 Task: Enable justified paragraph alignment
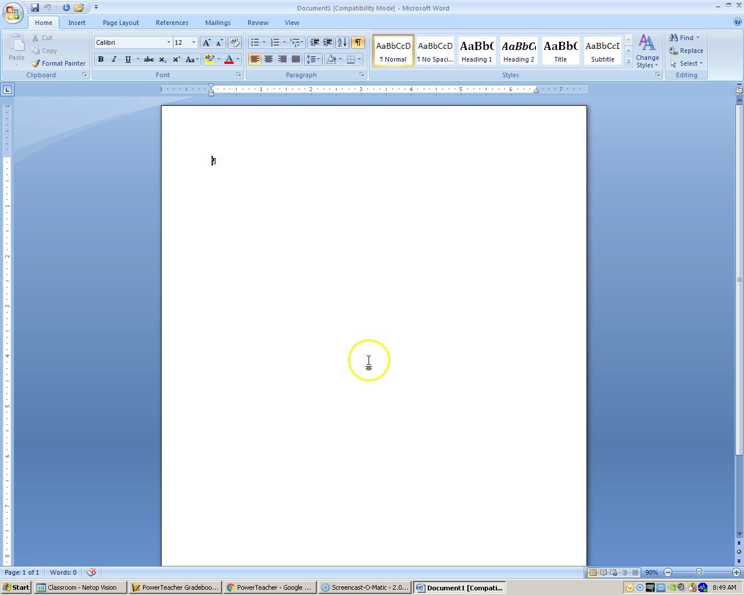pos(296,59)
